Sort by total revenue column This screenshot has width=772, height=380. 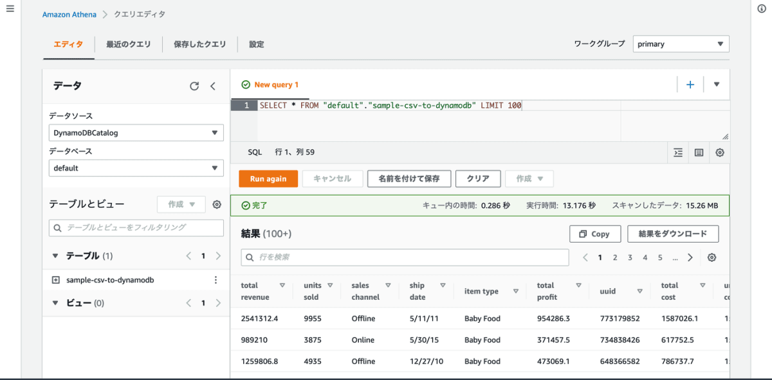click(282, 286)
